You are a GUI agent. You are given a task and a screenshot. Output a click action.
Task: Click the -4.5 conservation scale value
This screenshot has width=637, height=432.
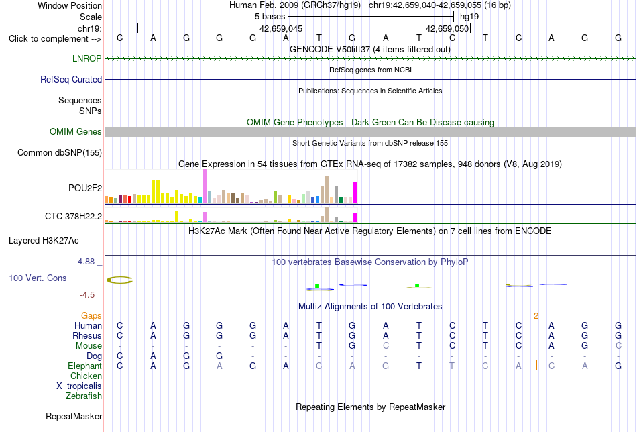click(x=87, y=295)
